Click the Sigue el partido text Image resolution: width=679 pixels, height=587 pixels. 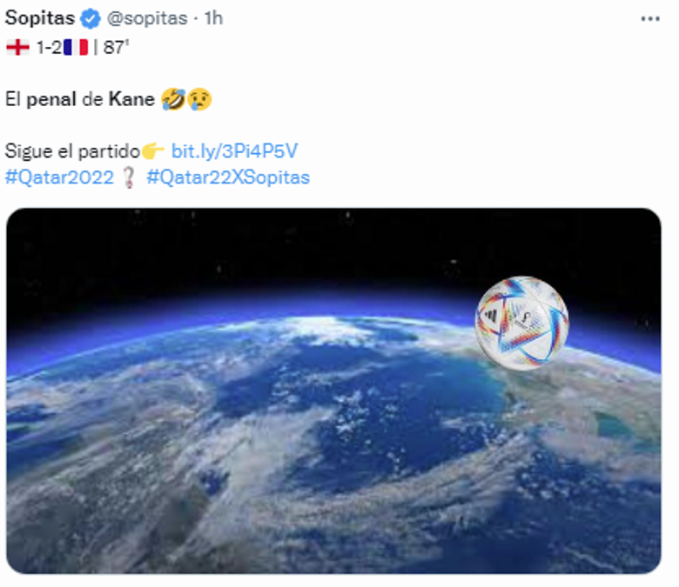(x=72, y=151)
